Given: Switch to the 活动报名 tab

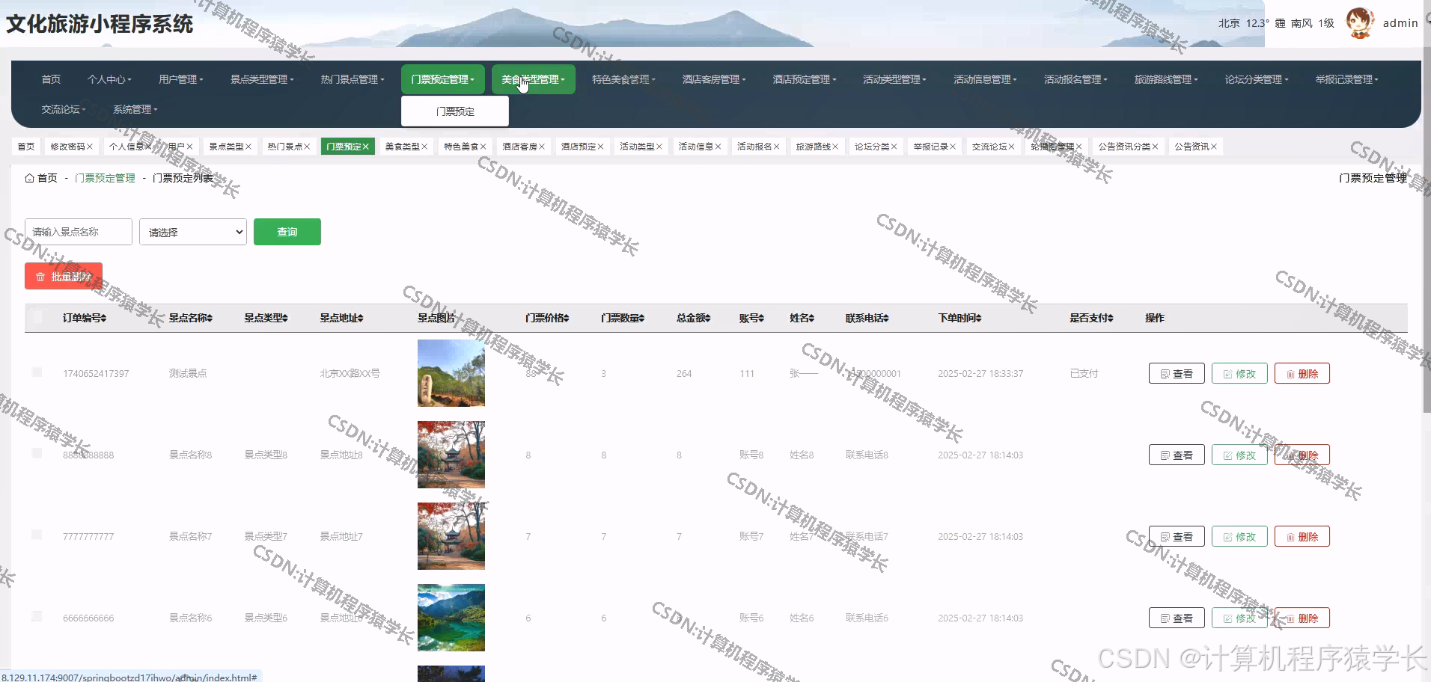Looking at the screenshot, I should (x=758, y=147).
